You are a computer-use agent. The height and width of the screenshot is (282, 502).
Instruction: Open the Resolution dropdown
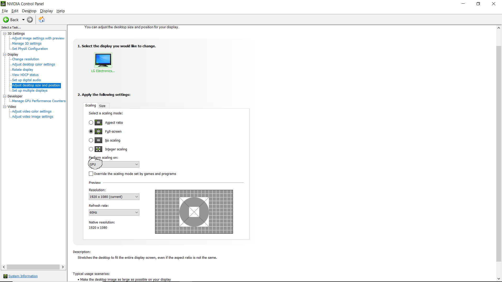(114, 197)
